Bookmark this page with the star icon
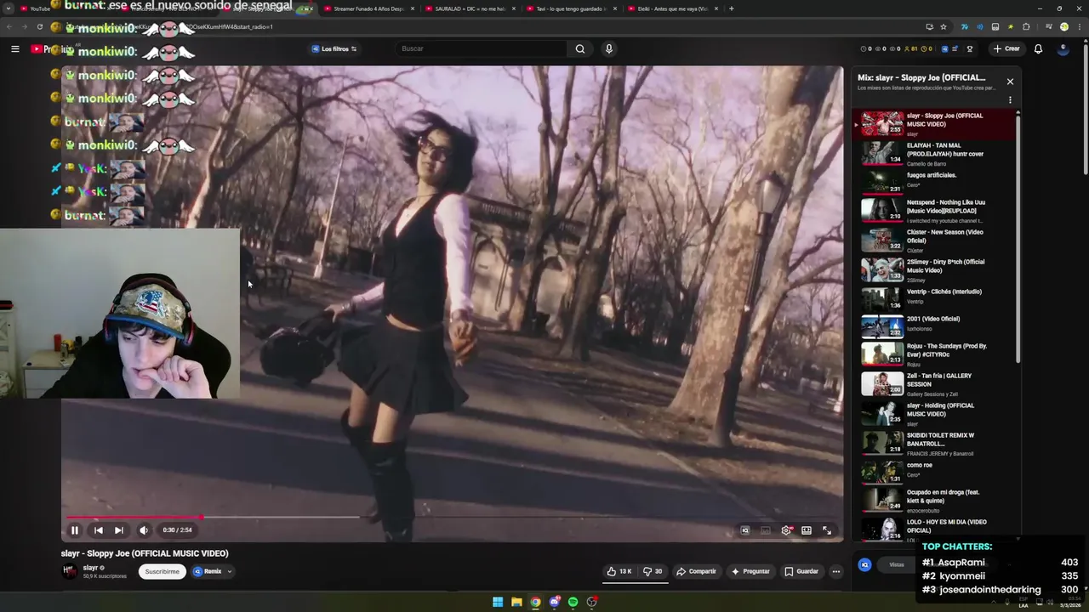This screenshot has height=612, width=1089. 944,26
